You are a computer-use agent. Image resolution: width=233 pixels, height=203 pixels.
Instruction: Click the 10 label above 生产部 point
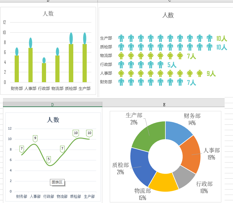coord(89,133)
